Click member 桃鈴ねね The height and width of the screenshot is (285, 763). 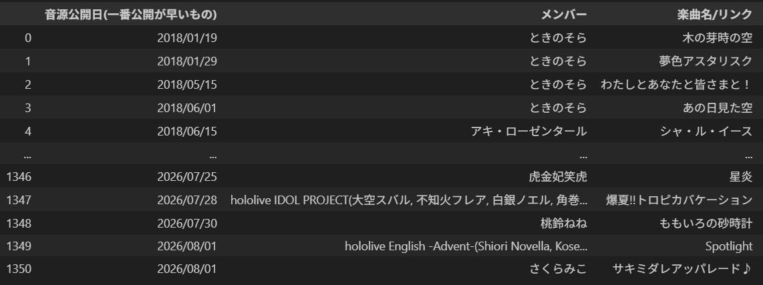click(x=563, y=223)
